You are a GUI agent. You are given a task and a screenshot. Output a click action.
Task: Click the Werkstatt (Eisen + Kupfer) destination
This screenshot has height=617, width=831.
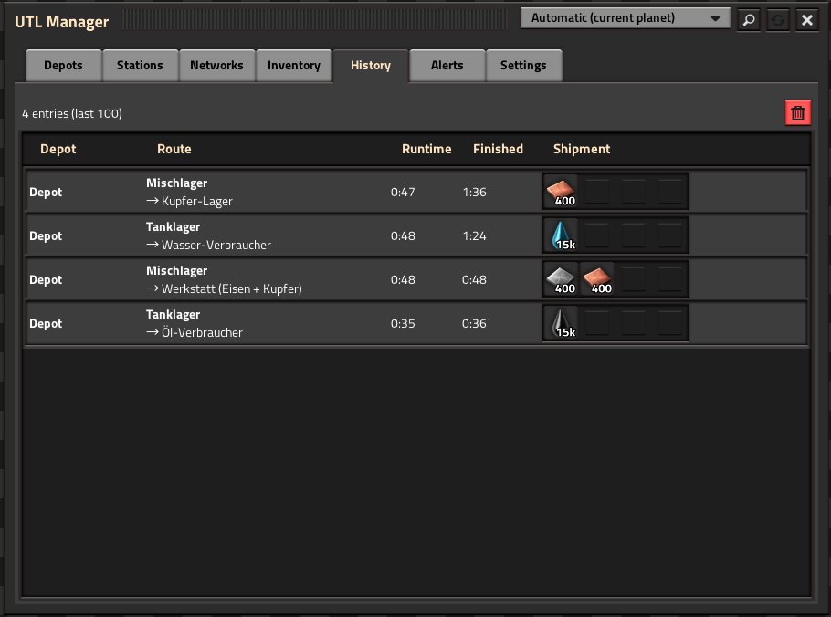tap(224, 289)
